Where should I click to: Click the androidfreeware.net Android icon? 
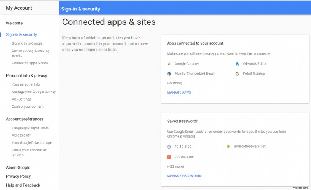229,147
